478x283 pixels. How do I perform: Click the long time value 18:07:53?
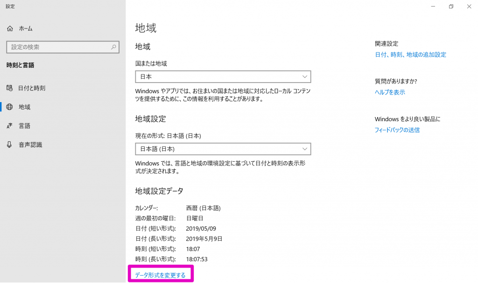pyautogui.click(x=197, y=259)
